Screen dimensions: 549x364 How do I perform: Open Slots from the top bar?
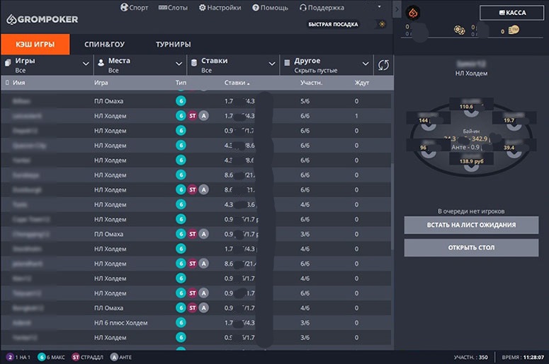(173, 8)
